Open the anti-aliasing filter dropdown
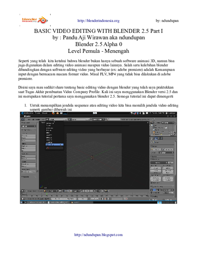This screenshot has height=255, width=197. click(168, 190)
